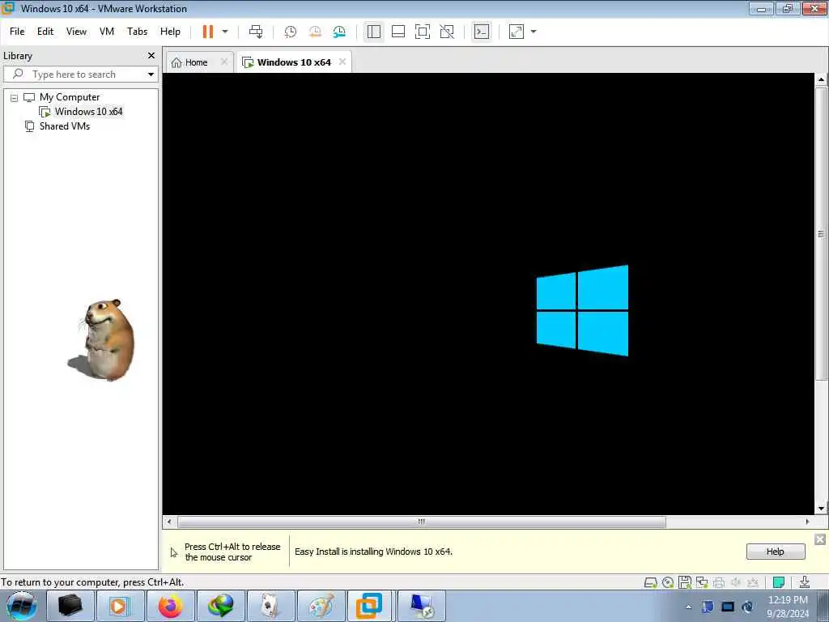Open the File menu
Screen dimensions: 829x622
point(17,32)
